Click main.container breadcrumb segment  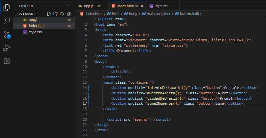[156, 14]
